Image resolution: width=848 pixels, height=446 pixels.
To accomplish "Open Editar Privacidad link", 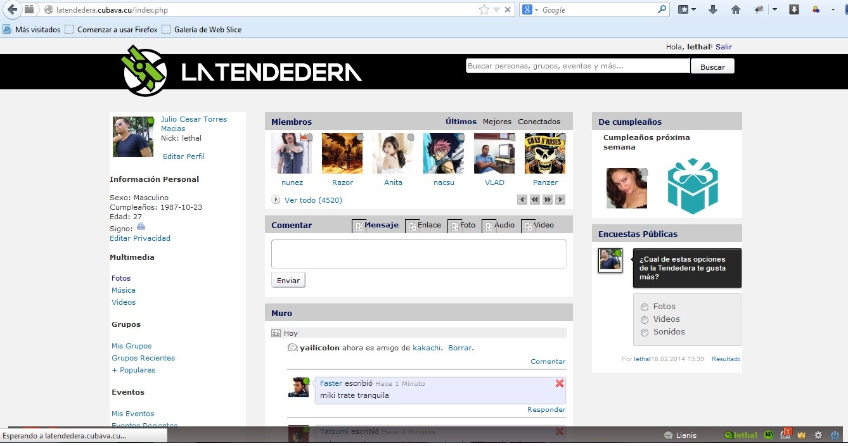I will click(140, 238).
